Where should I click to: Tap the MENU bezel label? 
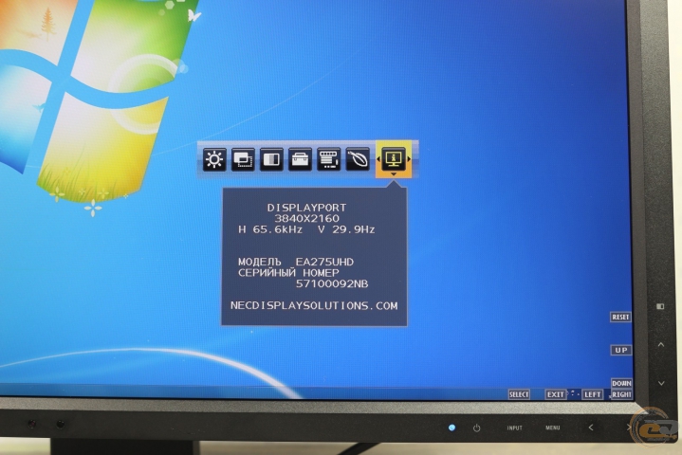tap(553, 428)
